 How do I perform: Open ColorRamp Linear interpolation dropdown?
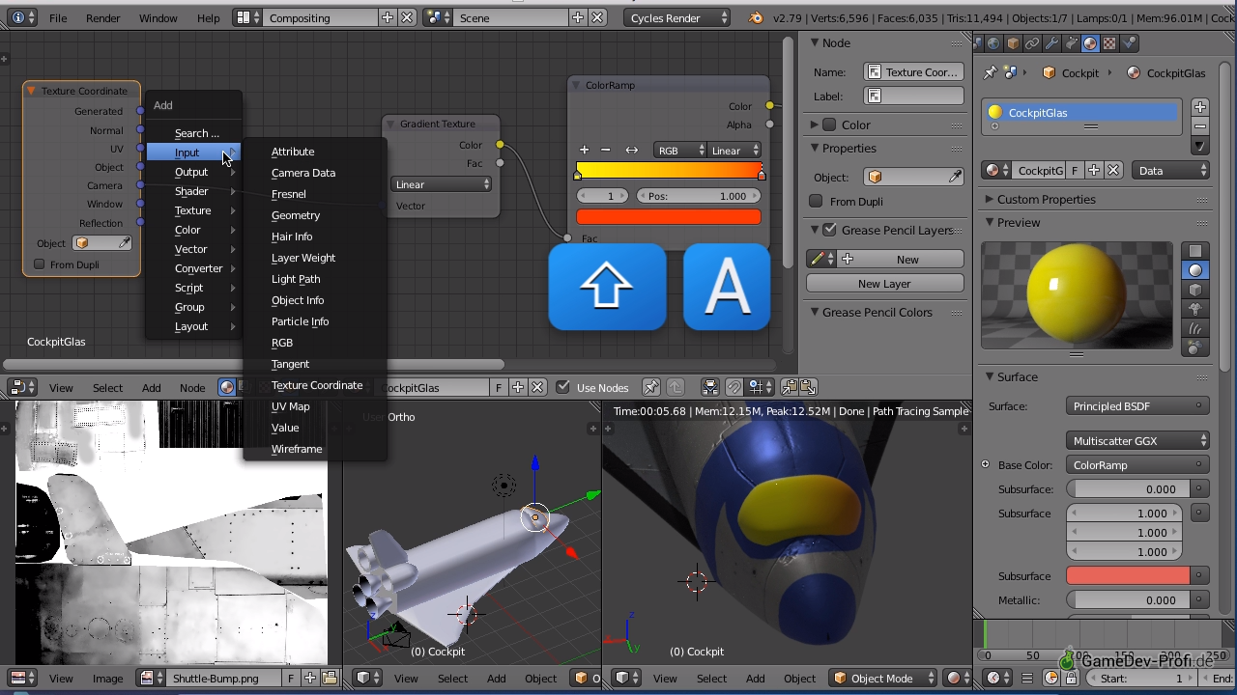click(734, 151)
